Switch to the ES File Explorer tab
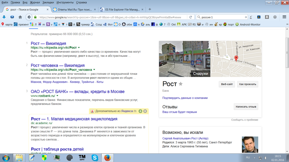Viewport: 289px width, 162px height. click(122, 10)
